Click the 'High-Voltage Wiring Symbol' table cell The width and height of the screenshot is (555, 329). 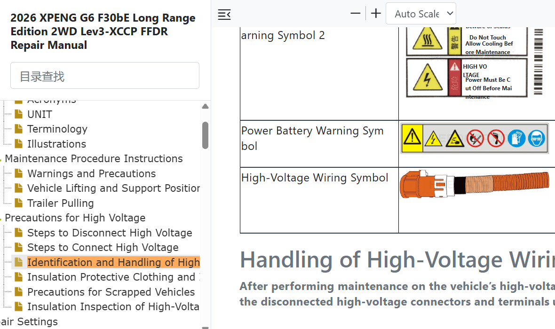[319, 200]
